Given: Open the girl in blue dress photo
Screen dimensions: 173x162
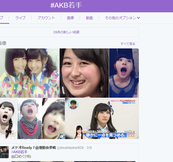Looking at the screenshot, I should click(124, 73).
